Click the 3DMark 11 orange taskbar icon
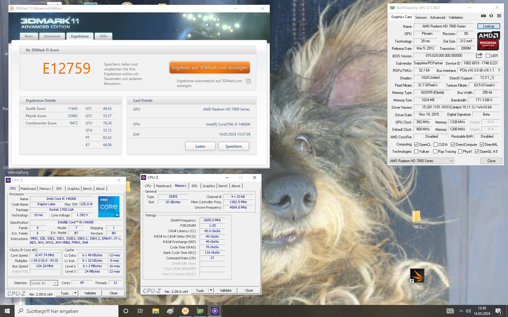Image resolution: width=508 pixels, height=317 pixels. click(185, 311)
